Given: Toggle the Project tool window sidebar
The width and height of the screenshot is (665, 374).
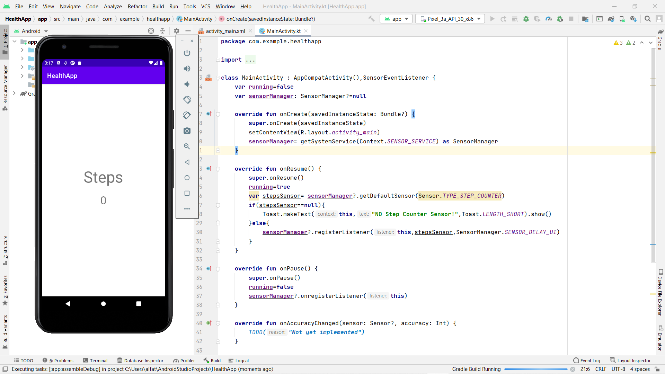Looking at the screenshot, I should 5,42.
